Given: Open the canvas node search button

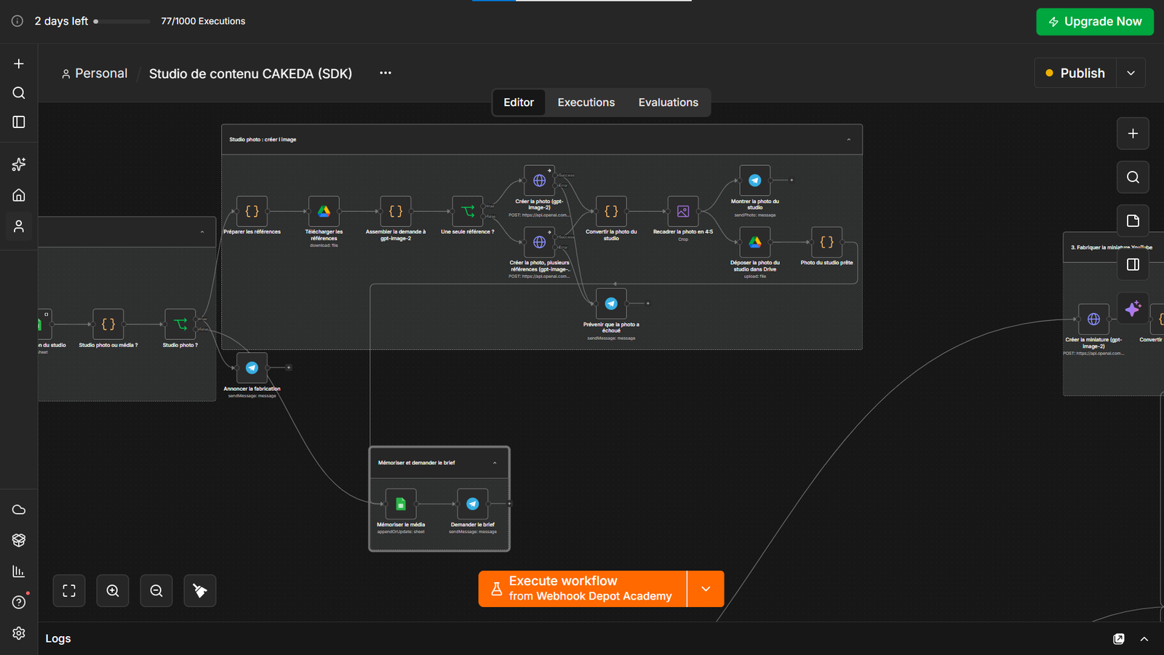Looking at the screenshot, I should click(1133, 177).
